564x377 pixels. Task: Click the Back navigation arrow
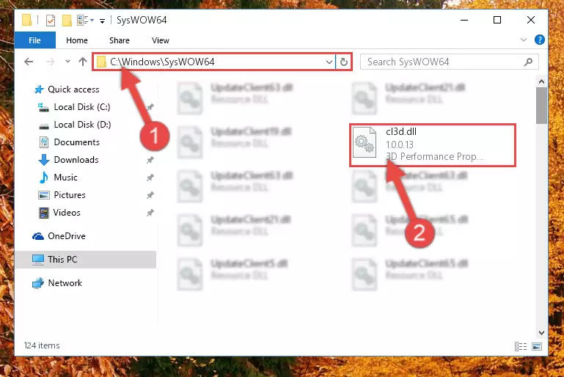29,62
